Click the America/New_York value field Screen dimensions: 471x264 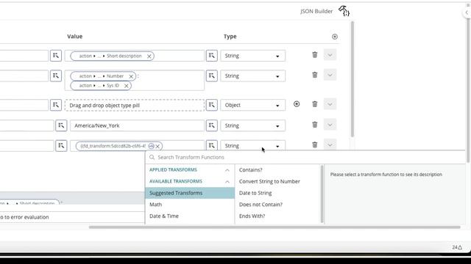[137, 125]
